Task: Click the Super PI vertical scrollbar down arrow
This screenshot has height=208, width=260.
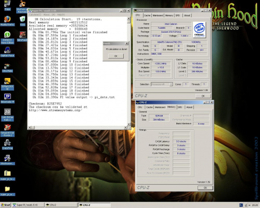Action: click(x=128, y=124)
